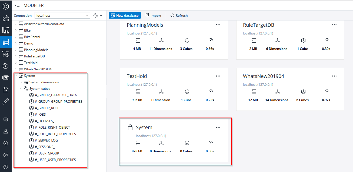Expand the PlanningModels database in tree

pyautogui.click(x=16, y=50)
